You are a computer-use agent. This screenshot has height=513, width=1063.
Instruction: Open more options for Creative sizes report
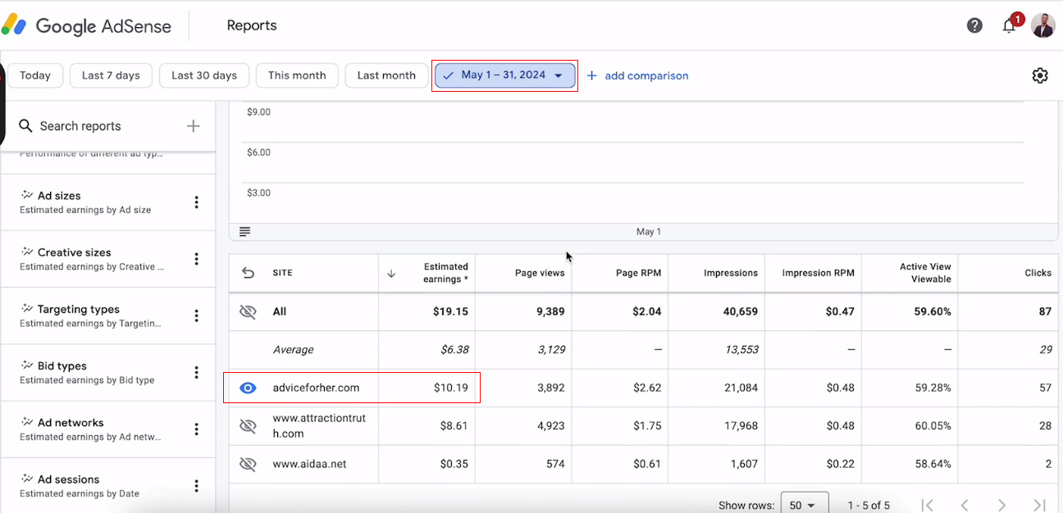pos(196,259)
